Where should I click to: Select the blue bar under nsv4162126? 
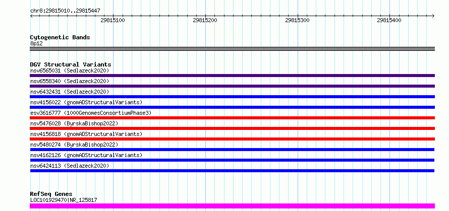232,160
